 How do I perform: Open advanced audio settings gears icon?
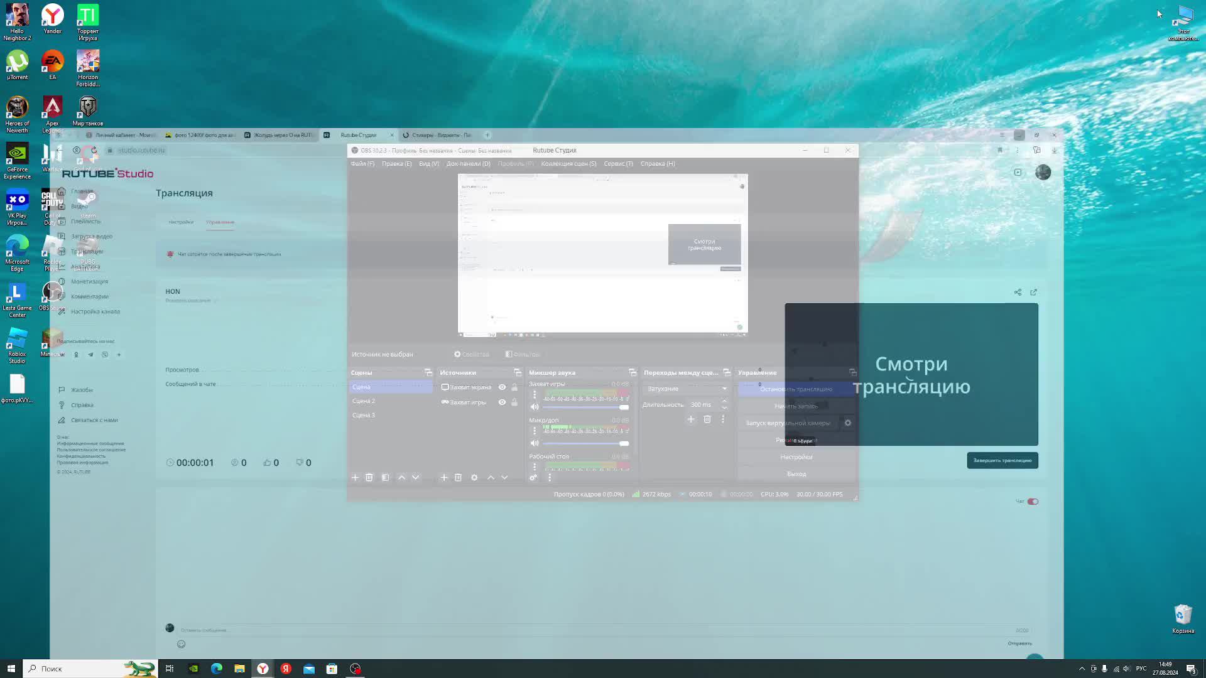click(533, 478)
